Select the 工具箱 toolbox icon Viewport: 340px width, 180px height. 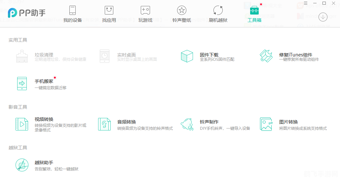click(254, 10)
